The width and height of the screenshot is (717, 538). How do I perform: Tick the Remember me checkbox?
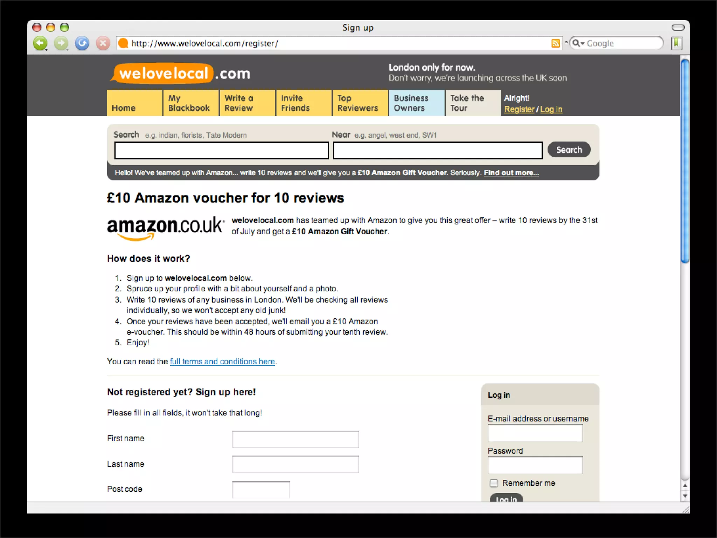pyautogui.click(x=494, y=483)
